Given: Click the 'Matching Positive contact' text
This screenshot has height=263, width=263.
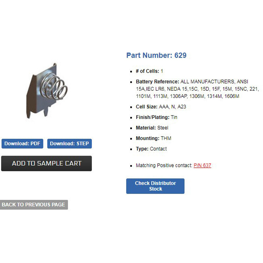Looking at the screenshot, I should pos(164,165).
